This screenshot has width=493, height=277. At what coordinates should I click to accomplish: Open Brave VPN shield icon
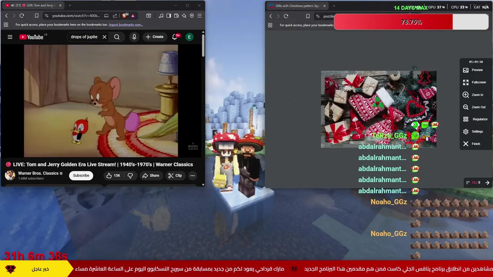click(192, 16)
